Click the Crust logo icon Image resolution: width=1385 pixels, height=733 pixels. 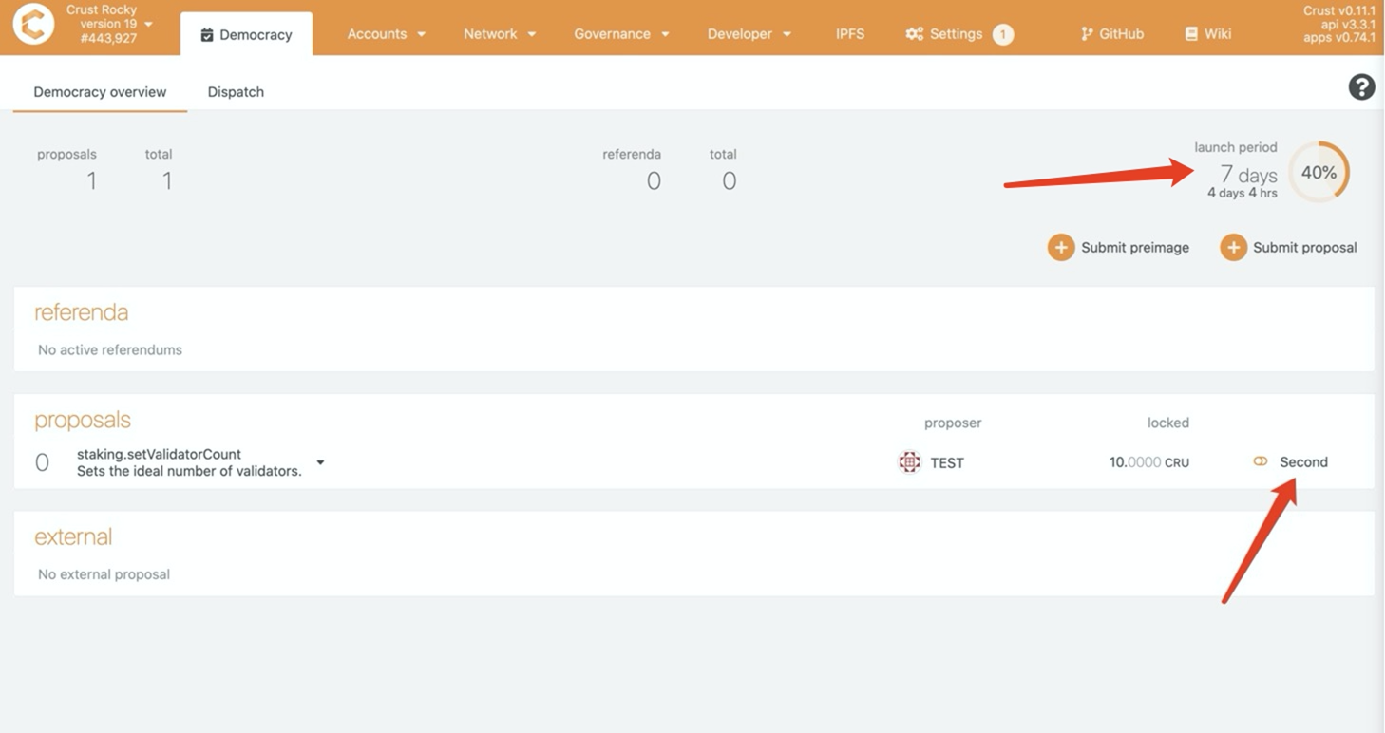click(x=33, y=26)
